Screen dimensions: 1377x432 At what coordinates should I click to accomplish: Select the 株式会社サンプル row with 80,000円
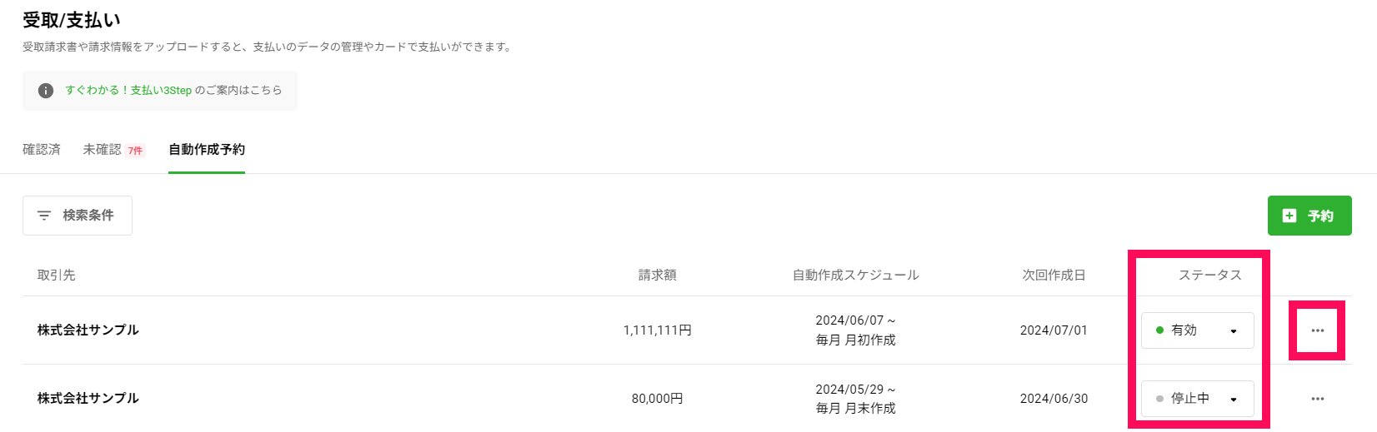pyautogui.click(x=687, y=399)
